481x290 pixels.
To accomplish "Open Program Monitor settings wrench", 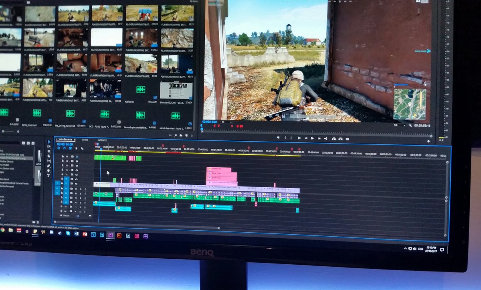I will (x=410, y=125).
